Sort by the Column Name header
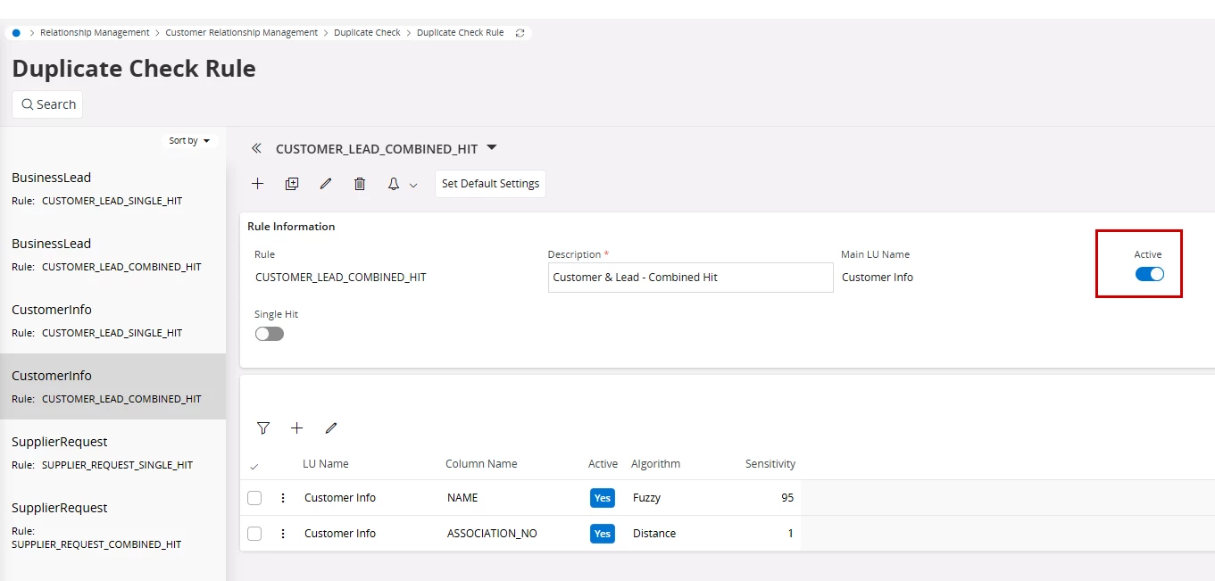Viewport: 1215px width, 581px height. (x=481, y=464)
